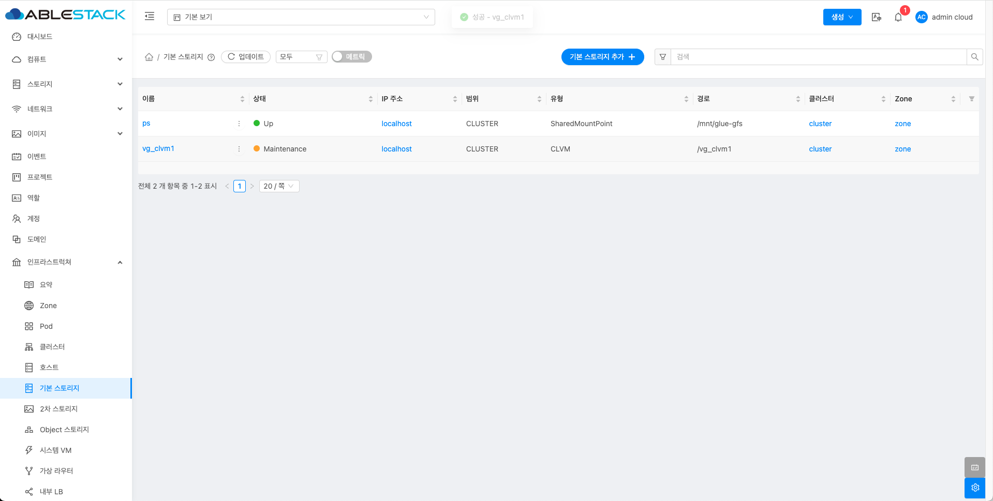Click the search magnifier icon
Viewport: 993px width, 501px height.
(x=974, y=57)
